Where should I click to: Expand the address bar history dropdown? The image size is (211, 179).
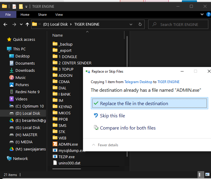[132, 24]
